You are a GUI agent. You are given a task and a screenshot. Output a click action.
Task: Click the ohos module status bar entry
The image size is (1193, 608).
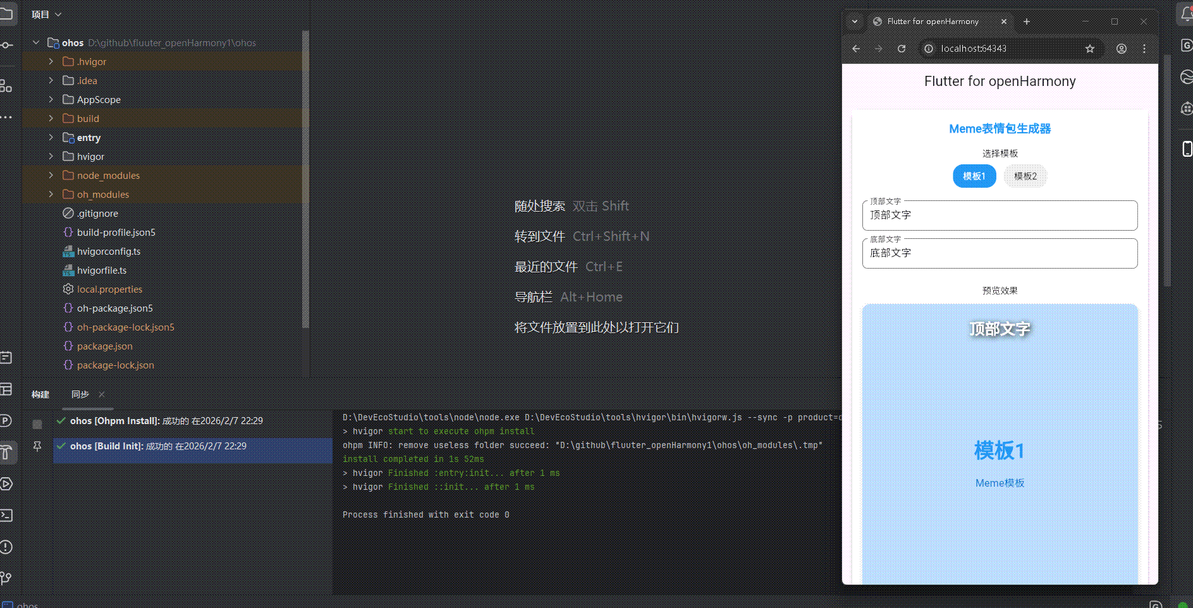click(21, 604)
